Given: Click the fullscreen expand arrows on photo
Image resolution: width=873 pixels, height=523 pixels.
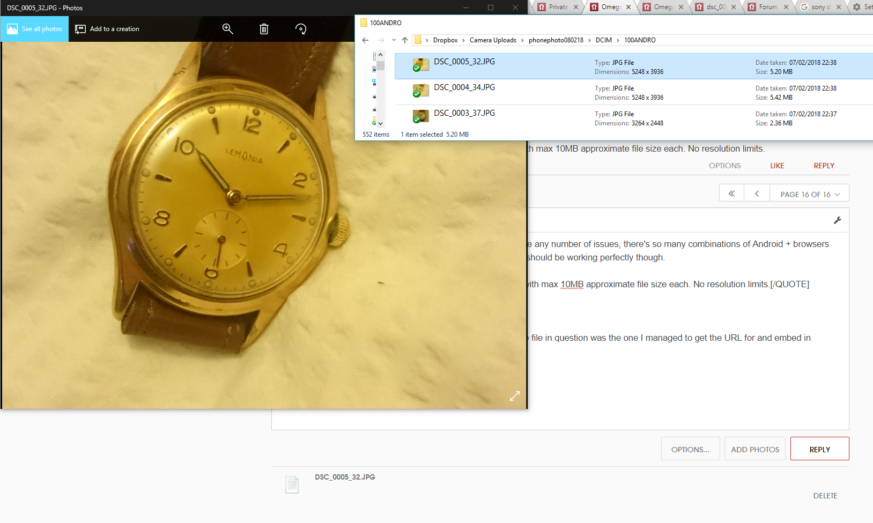Looking at the screenshot, I should (x=514, y=396).
